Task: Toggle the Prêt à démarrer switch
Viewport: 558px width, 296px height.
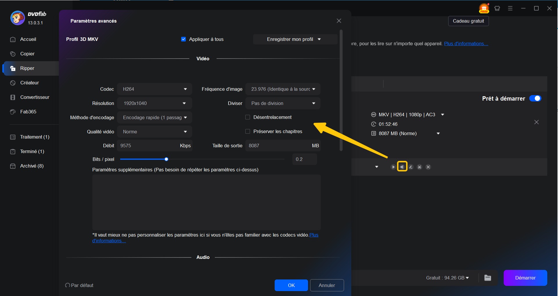Action: (x=535, y=99)
